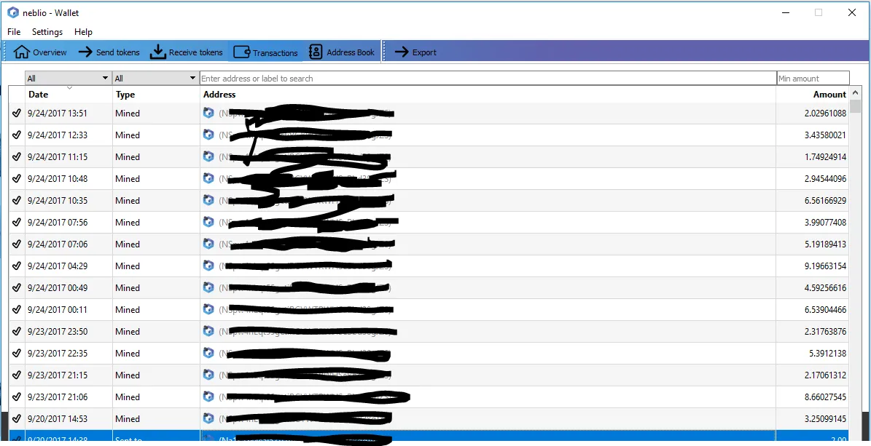
Task: Click neblio mined icon in 6.56166929 row
Action: tap(208, 199)
